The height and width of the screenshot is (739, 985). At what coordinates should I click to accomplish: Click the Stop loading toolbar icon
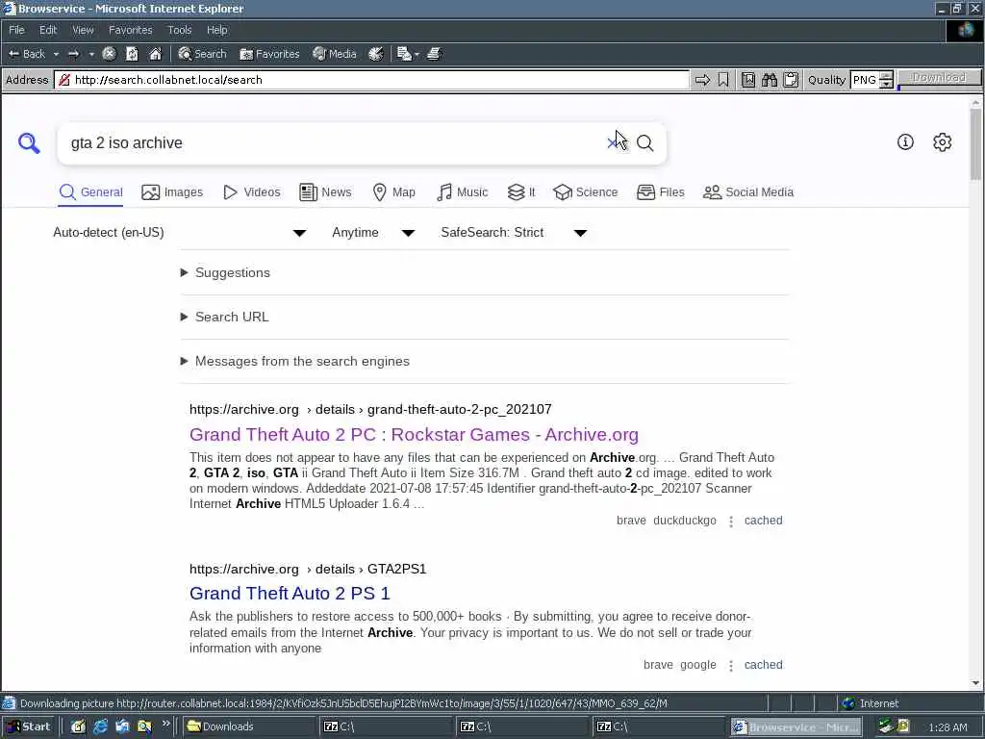point(109,54)
